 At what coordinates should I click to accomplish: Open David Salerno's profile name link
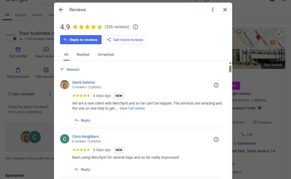(x=84, y=82)
